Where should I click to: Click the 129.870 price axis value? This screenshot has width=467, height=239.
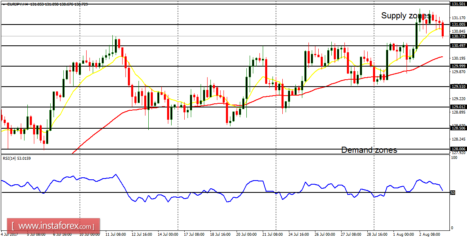tap(458, 72)
